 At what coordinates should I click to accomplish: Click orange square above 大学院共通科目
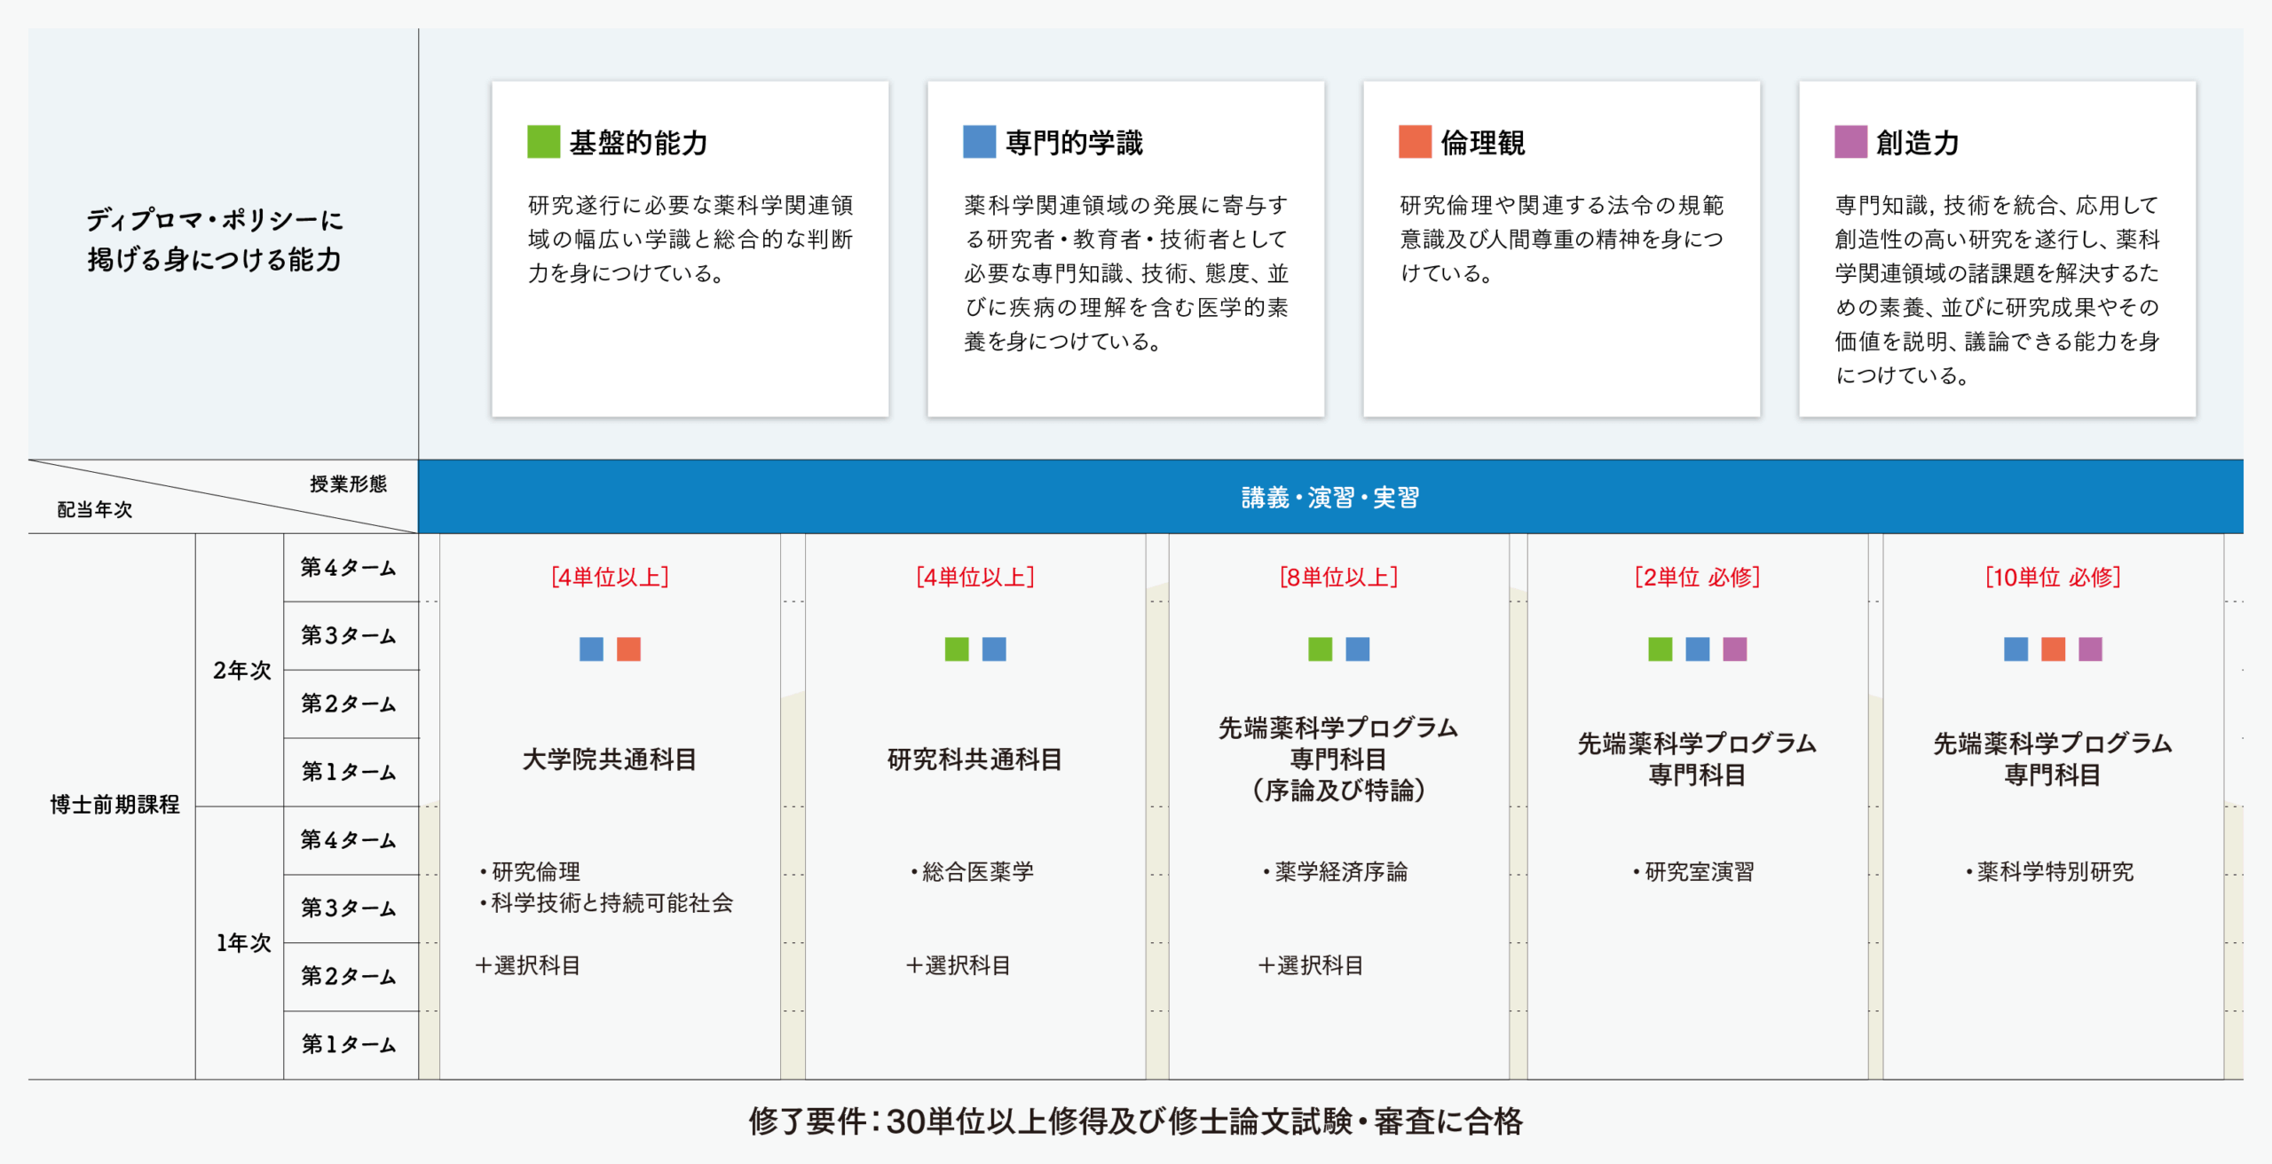pyautogui.click(x=628, y=649)
